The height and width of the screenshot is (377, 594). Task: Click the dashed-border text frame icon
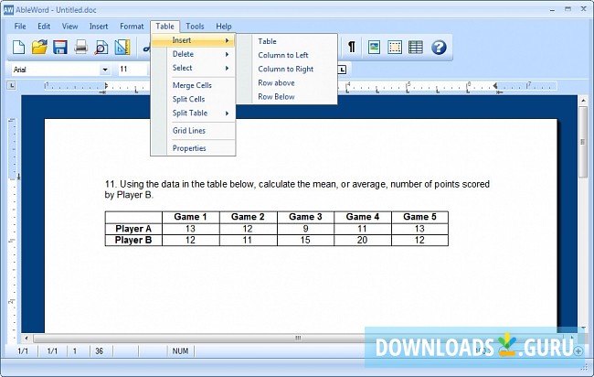[395, 48]
